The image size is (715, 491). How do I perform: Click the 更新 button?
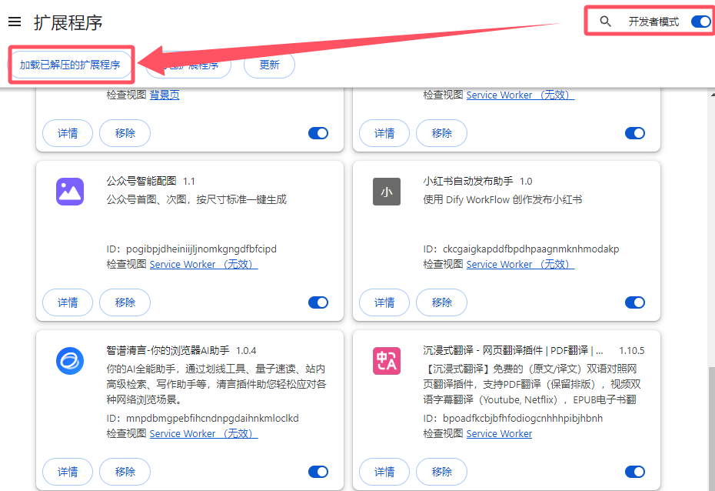(x=270, y=65)
